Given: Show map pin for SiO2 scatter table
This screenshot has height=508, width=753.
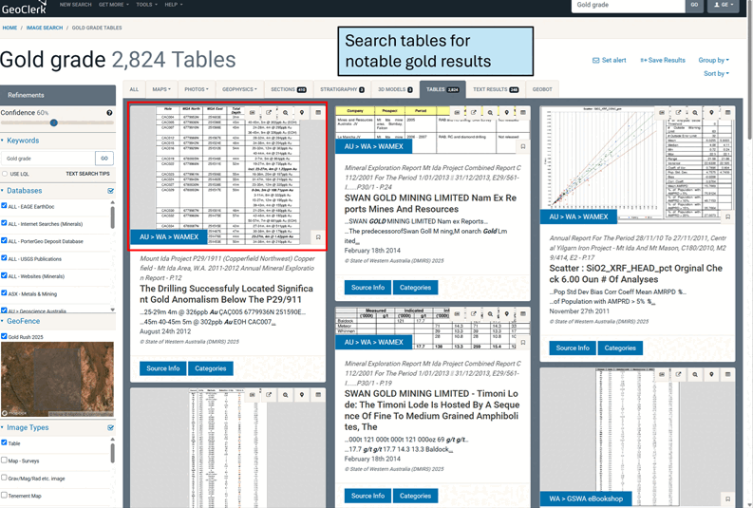Looking at the screenshot, I should tap(711, 112).
